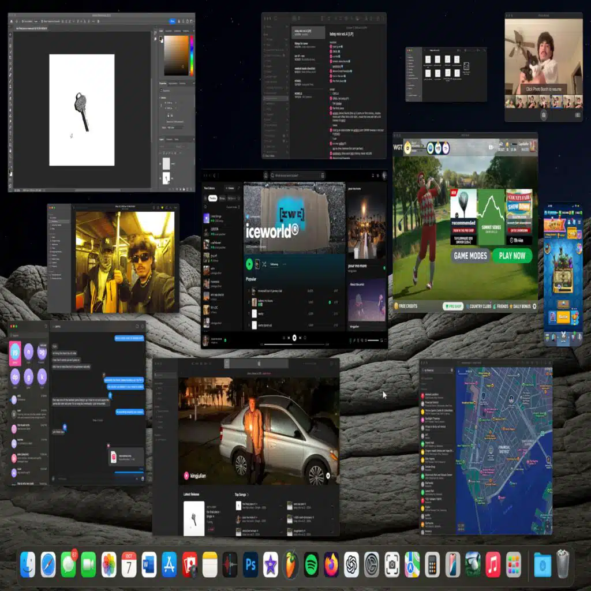This screenshot has width=591, height=591.
Task: Click the GAME MODES button in WGT golf
Action: tap(470, 255)
